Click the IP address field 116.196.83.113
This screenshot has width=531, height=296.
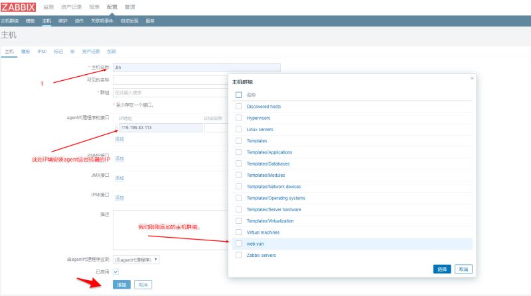(159, 128)
